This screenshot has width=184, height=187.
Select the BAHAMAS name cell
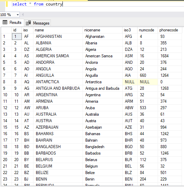pyautogui.click(x=58, y=134)
